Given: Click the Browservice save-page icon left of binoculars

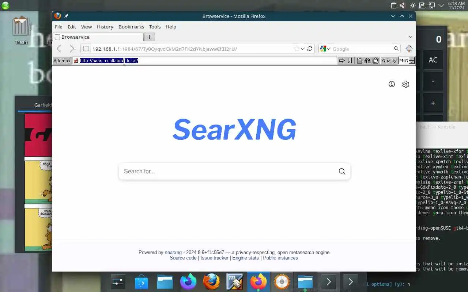Looking at the screenshot, I should [x=359, y=61].
